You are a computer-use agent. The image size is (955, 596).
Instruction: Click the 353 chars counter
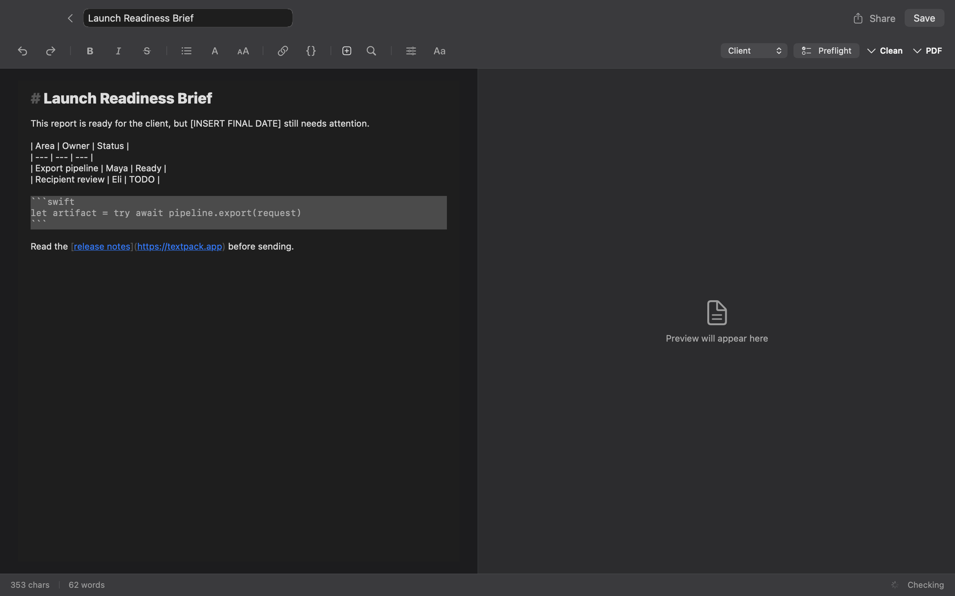tap(30, 584)
